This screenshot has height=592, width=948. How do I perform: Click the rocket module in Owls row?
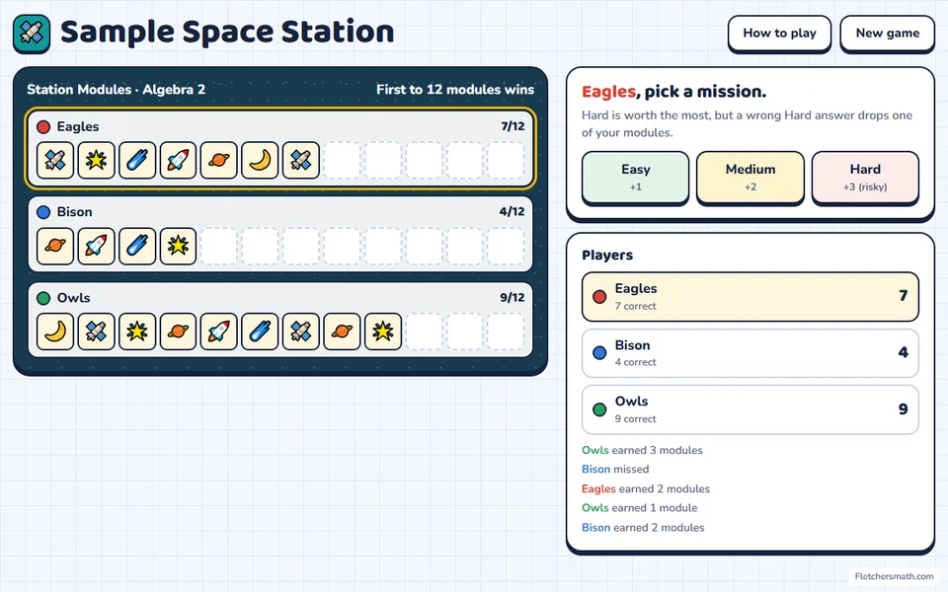pos(219,332)
